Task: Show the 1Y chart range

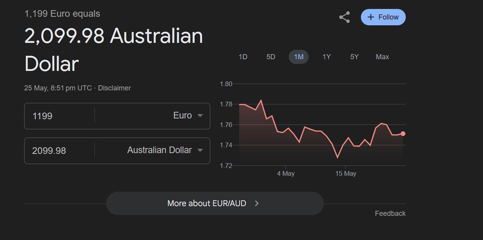Action: 327,57
